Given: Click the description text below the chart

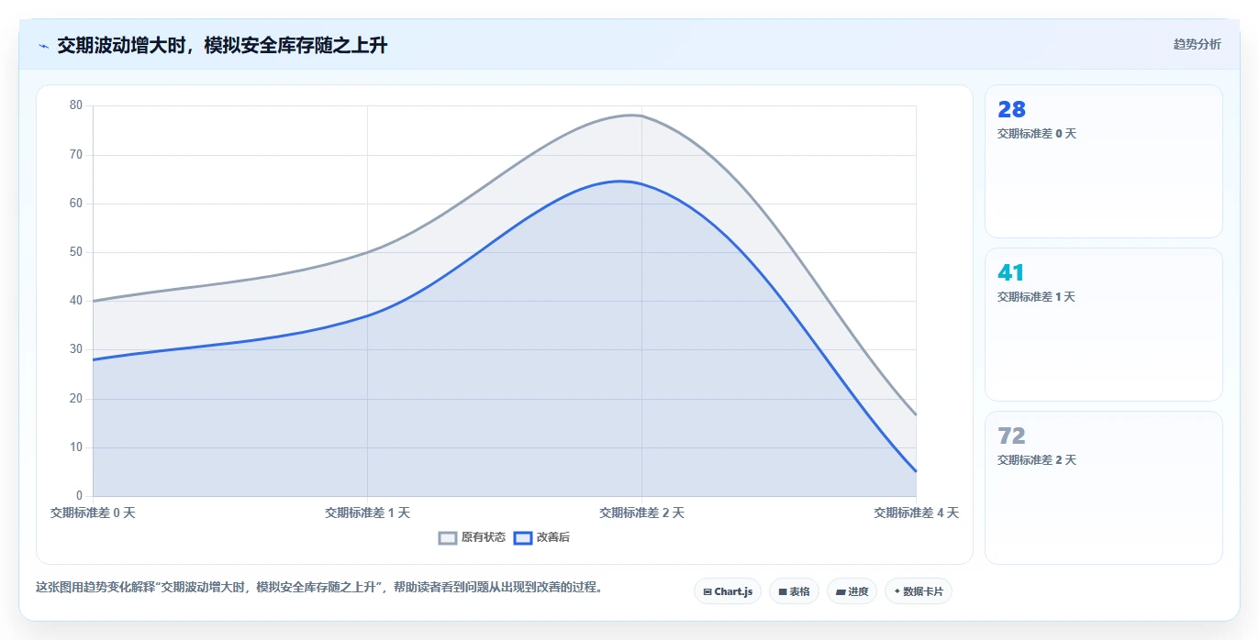Looking at the screenshot, I should click(318, 588).
